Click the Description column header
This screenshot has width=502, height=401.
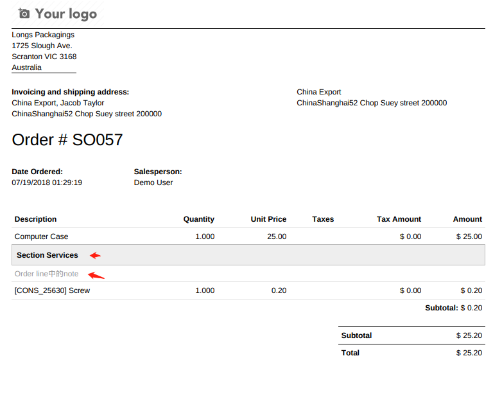(35, 219)
